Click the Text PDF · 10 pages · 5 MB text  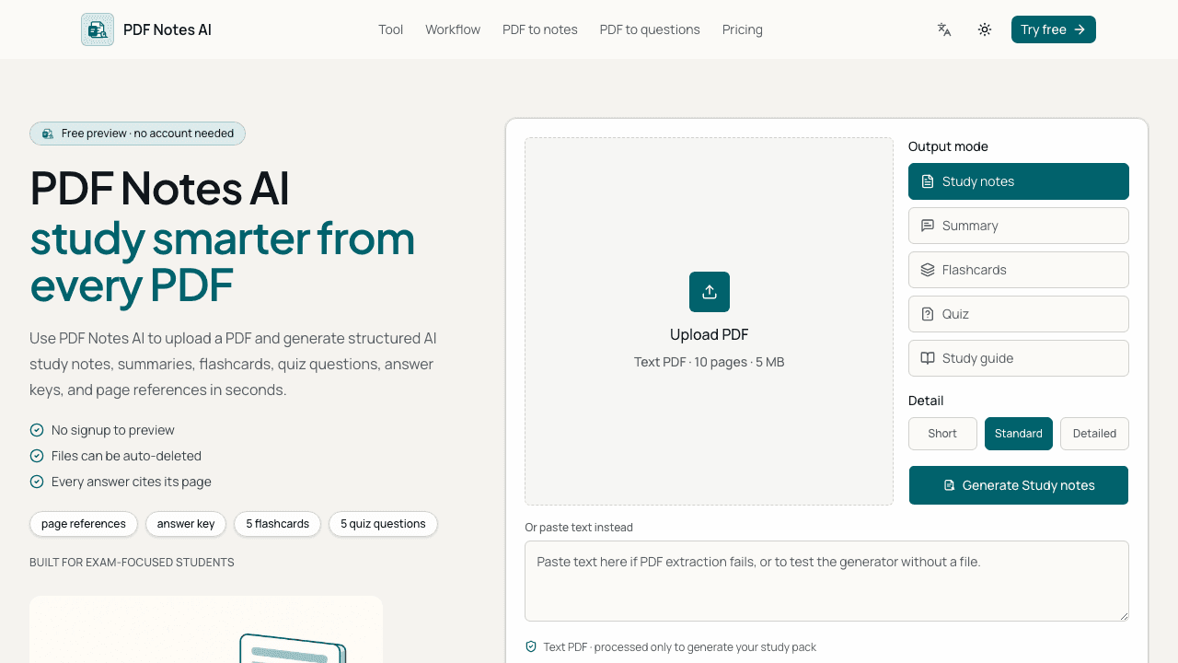710,362
